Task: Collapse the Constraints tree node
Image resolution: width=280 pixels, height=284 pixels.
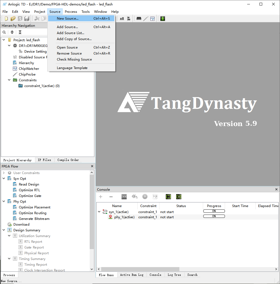Action: pos(9,80)
